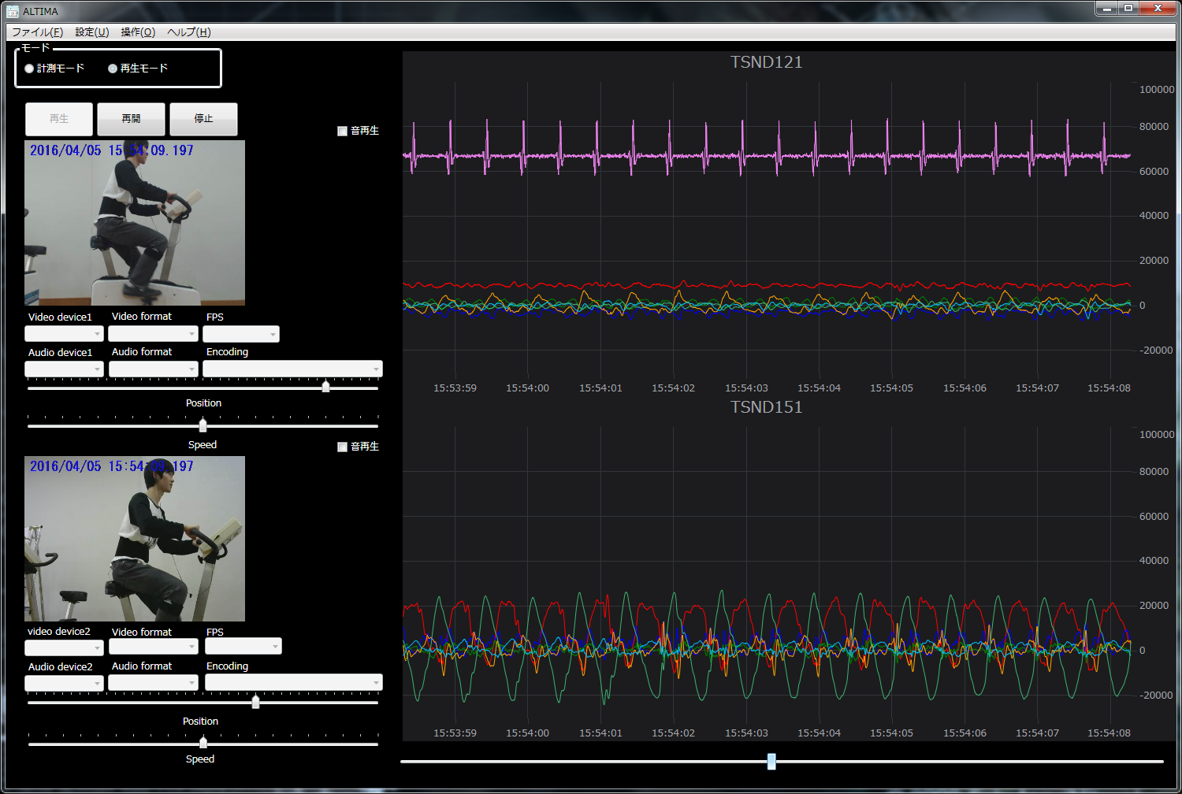Screen dimensions: 1182x794
Task: Click the 停止 button
Action: click(x=203, y=119)
